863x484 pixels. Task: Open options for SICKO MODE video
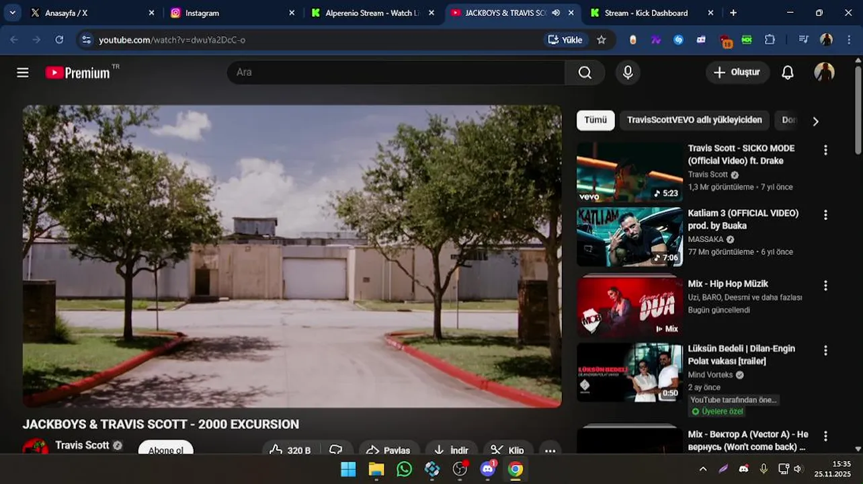(825, 150)
